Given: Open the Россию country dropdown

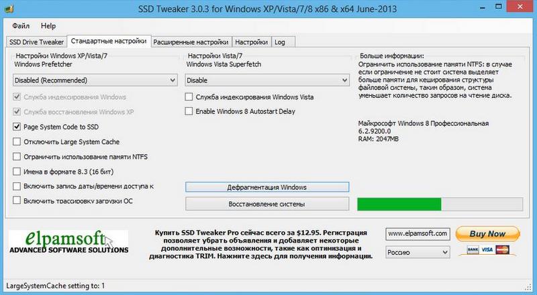Looking at the screenshot, I should coord(418,252).
